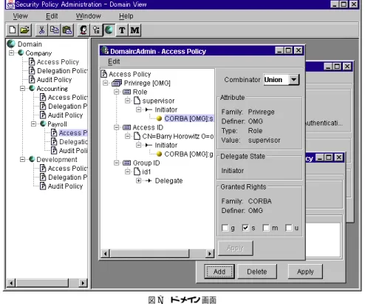Image resolution: width=365 pixels, height=304 pixels.
Task: Click the Access Policy tree horizontal scrollbar thumb
Action: [x=150, y=254]
